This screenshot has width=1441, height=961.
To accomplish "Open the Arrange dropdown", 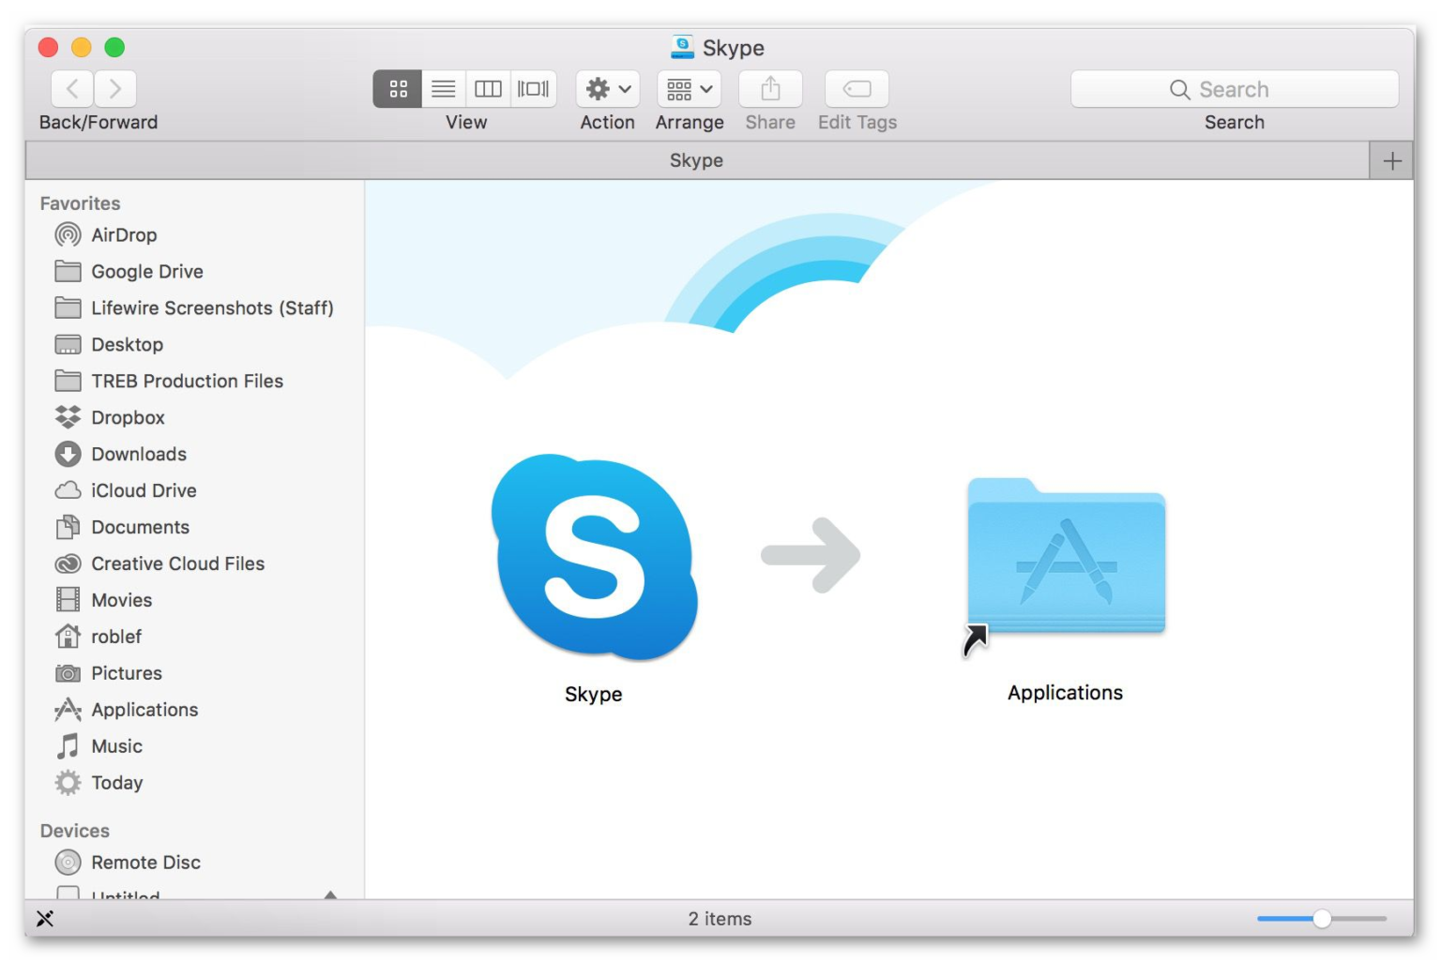I will point(690,89).
